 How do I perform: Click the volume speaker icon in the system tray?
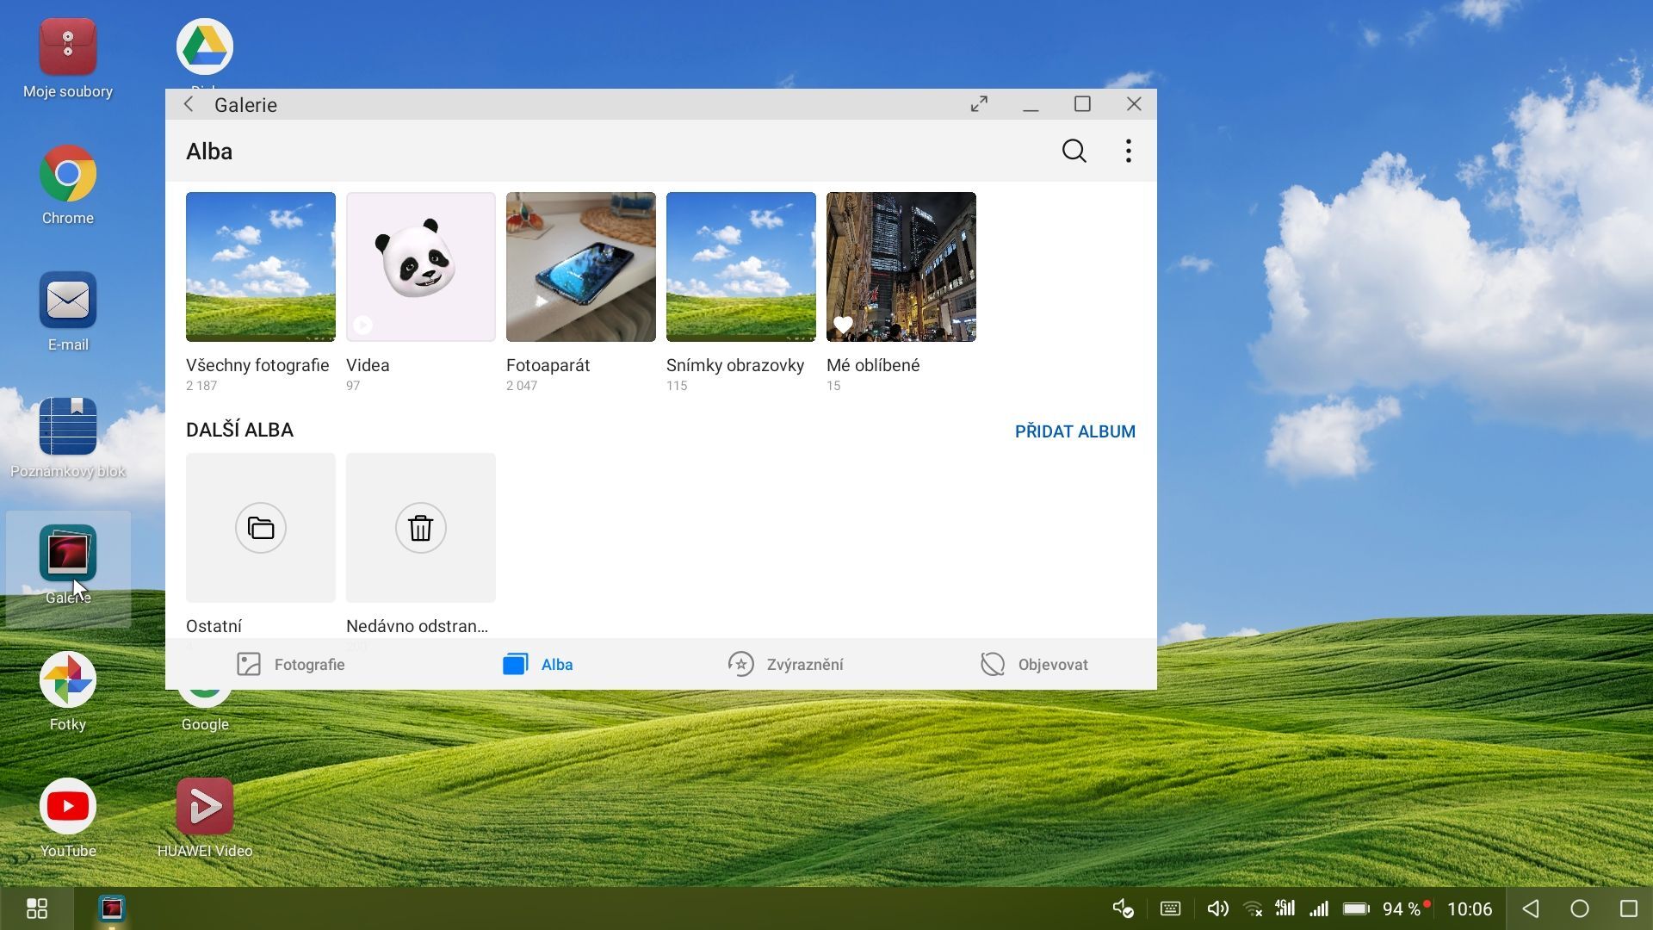(x=1217, y=908)
